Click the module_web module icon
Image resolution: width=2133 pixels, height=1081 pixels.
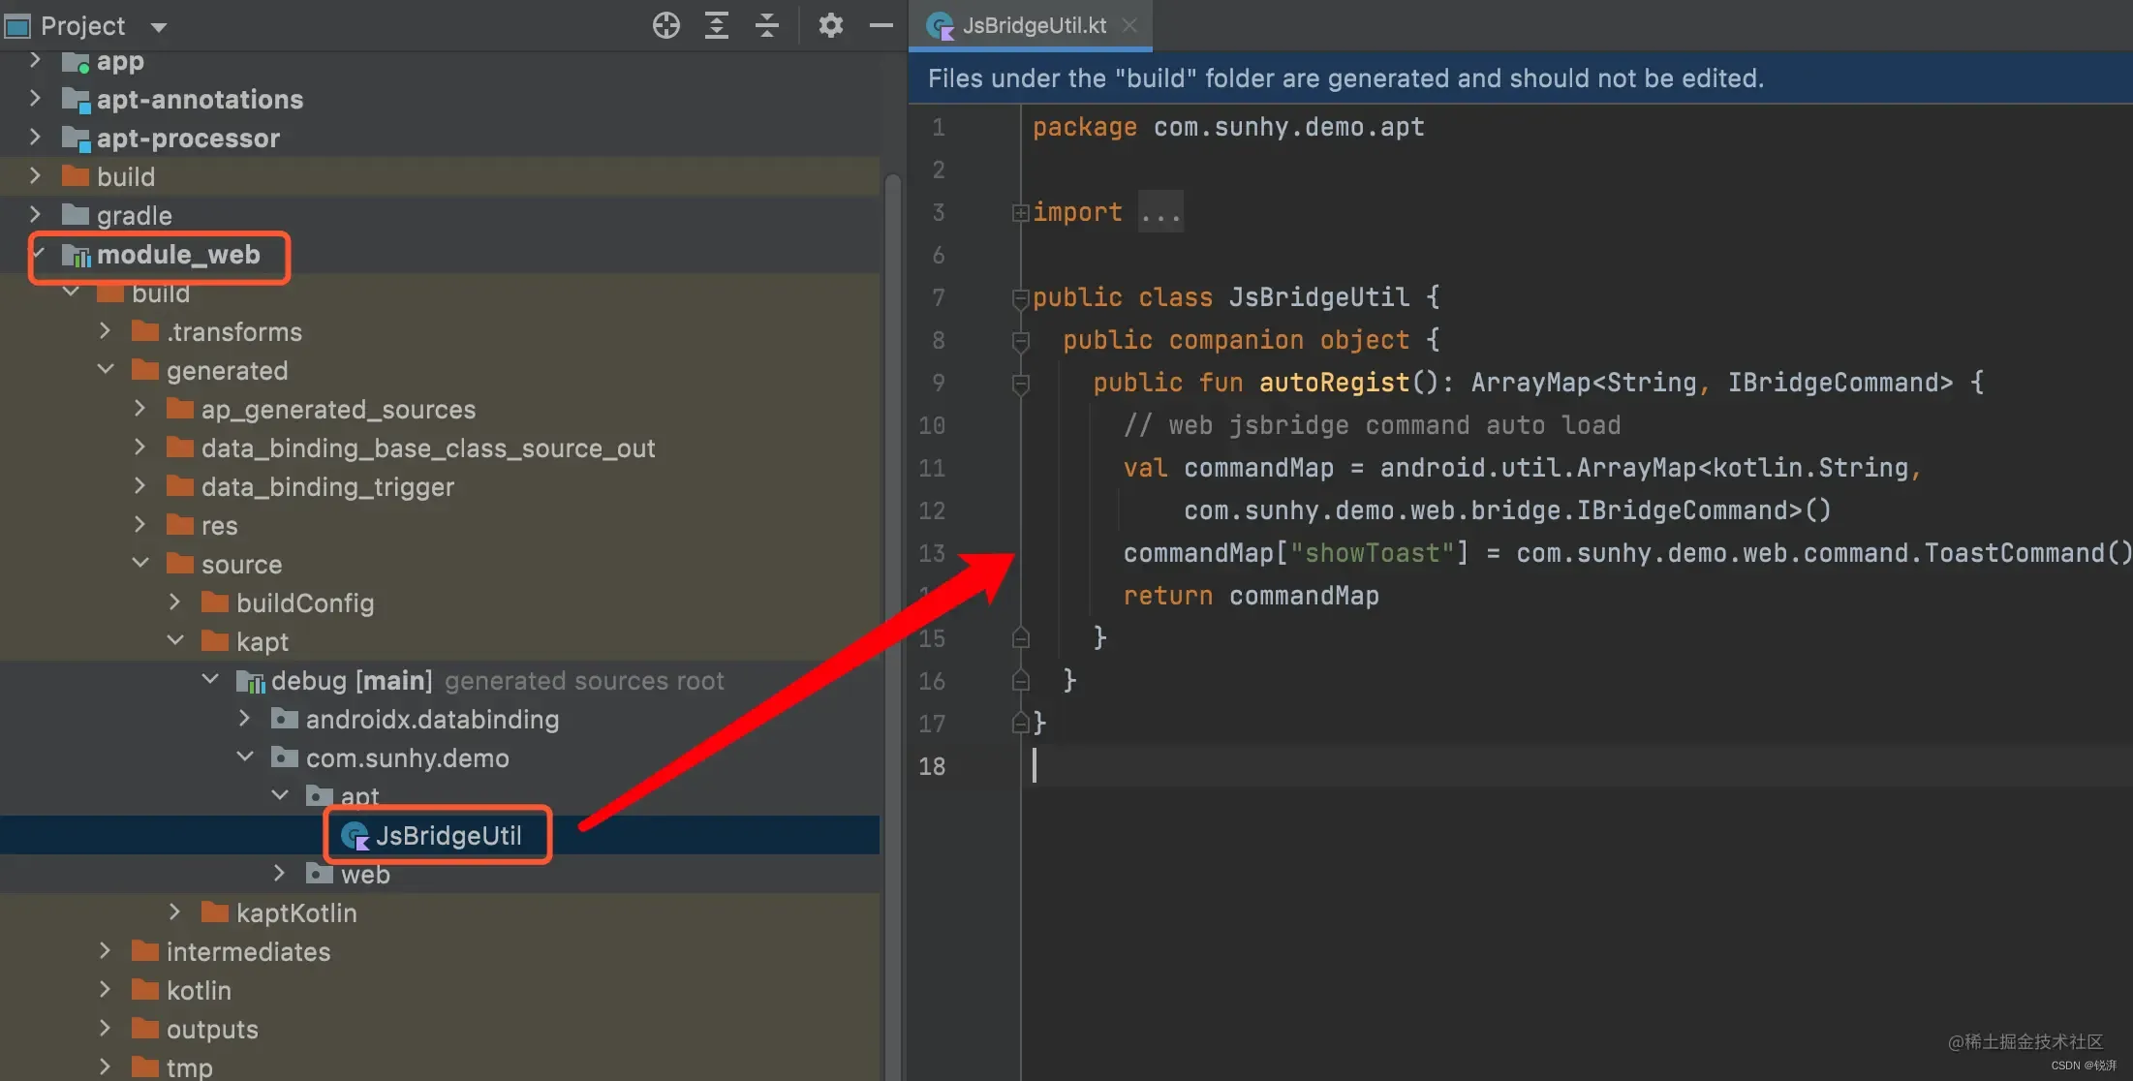(x=77, y=255)
